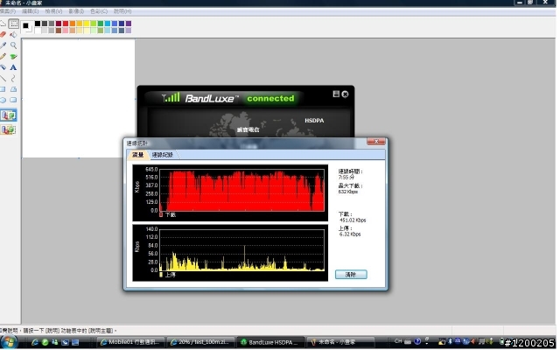Launch Internet Explorer from the quick launch
The height and width of the screenshot is (350, 560).
35,342
